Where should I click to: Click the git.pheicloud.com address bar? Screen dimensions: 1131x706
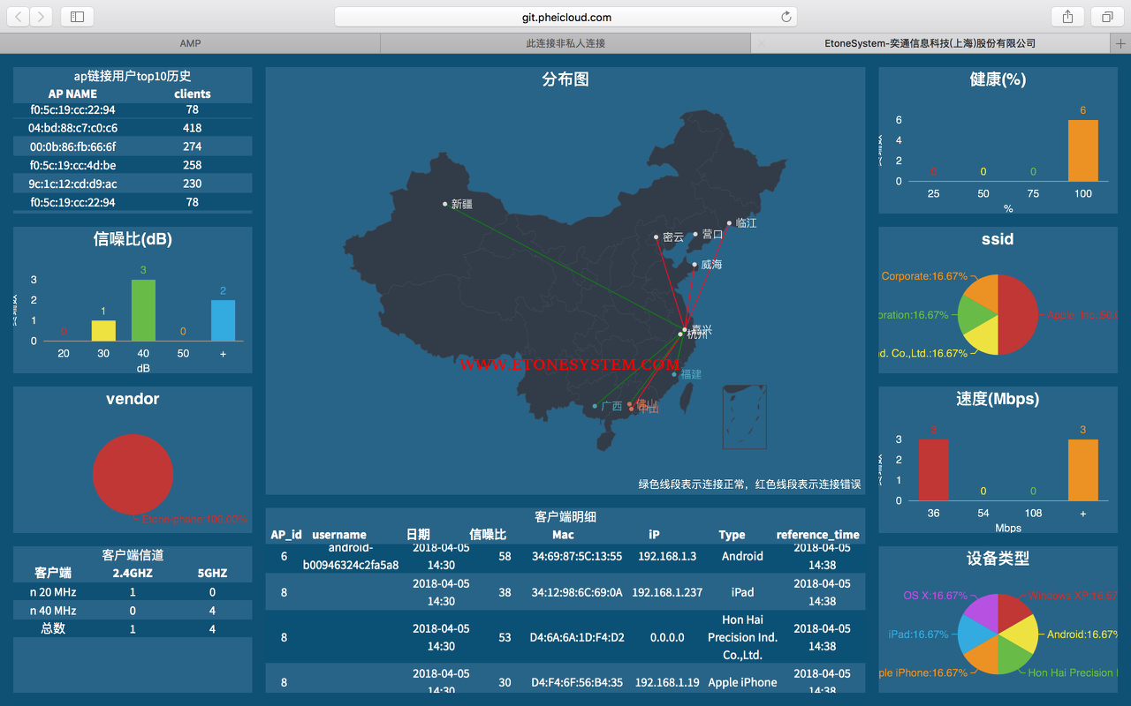click(x=565, y=17)
